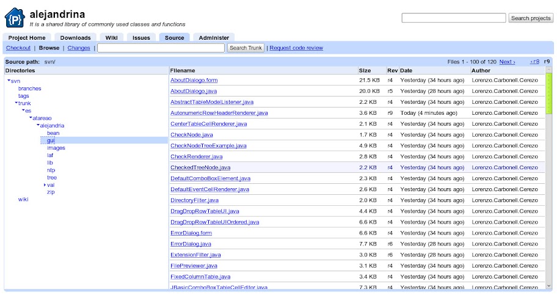Go to Next page of files
Screen dimensions: 557x303
[x=507, y=62]
